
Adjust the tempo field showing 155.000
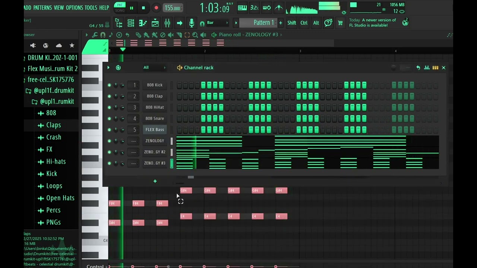(x=173, y=8)
